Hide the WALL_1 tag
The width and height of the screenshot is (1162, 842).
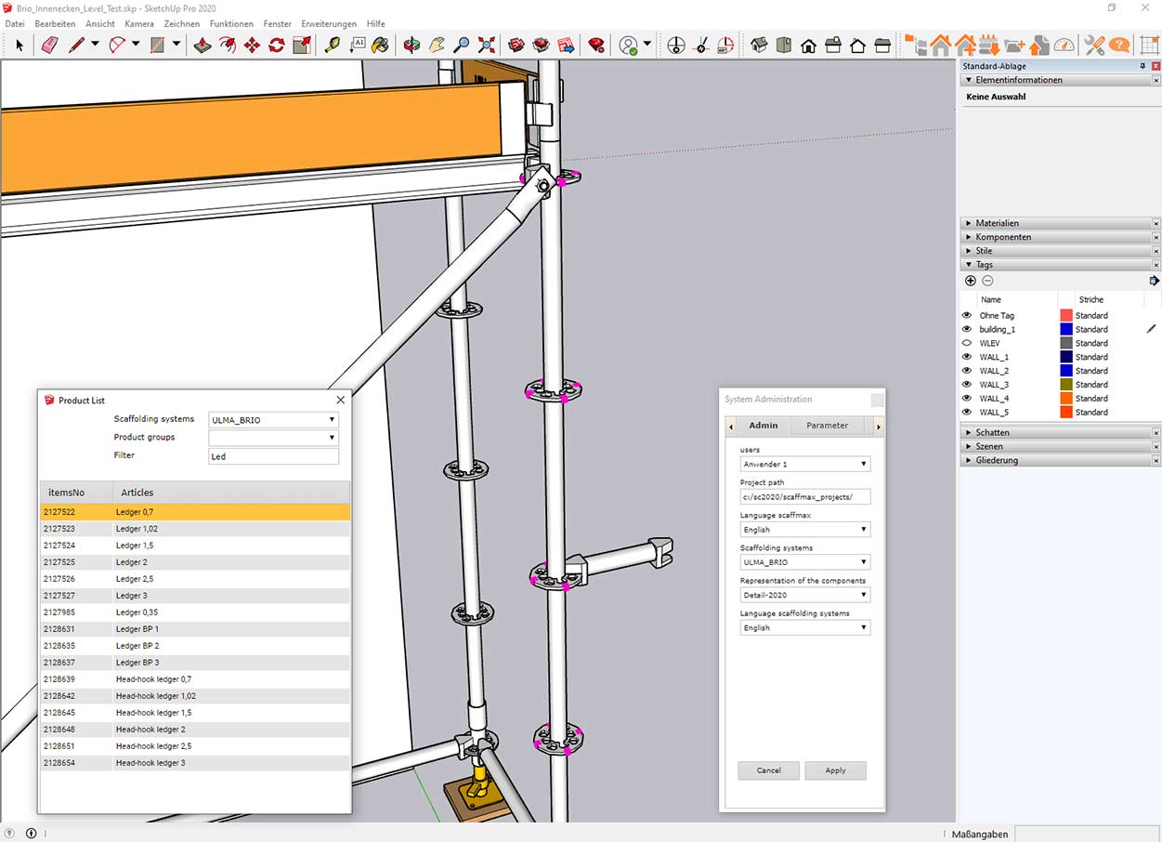click(x=967, y=357)
